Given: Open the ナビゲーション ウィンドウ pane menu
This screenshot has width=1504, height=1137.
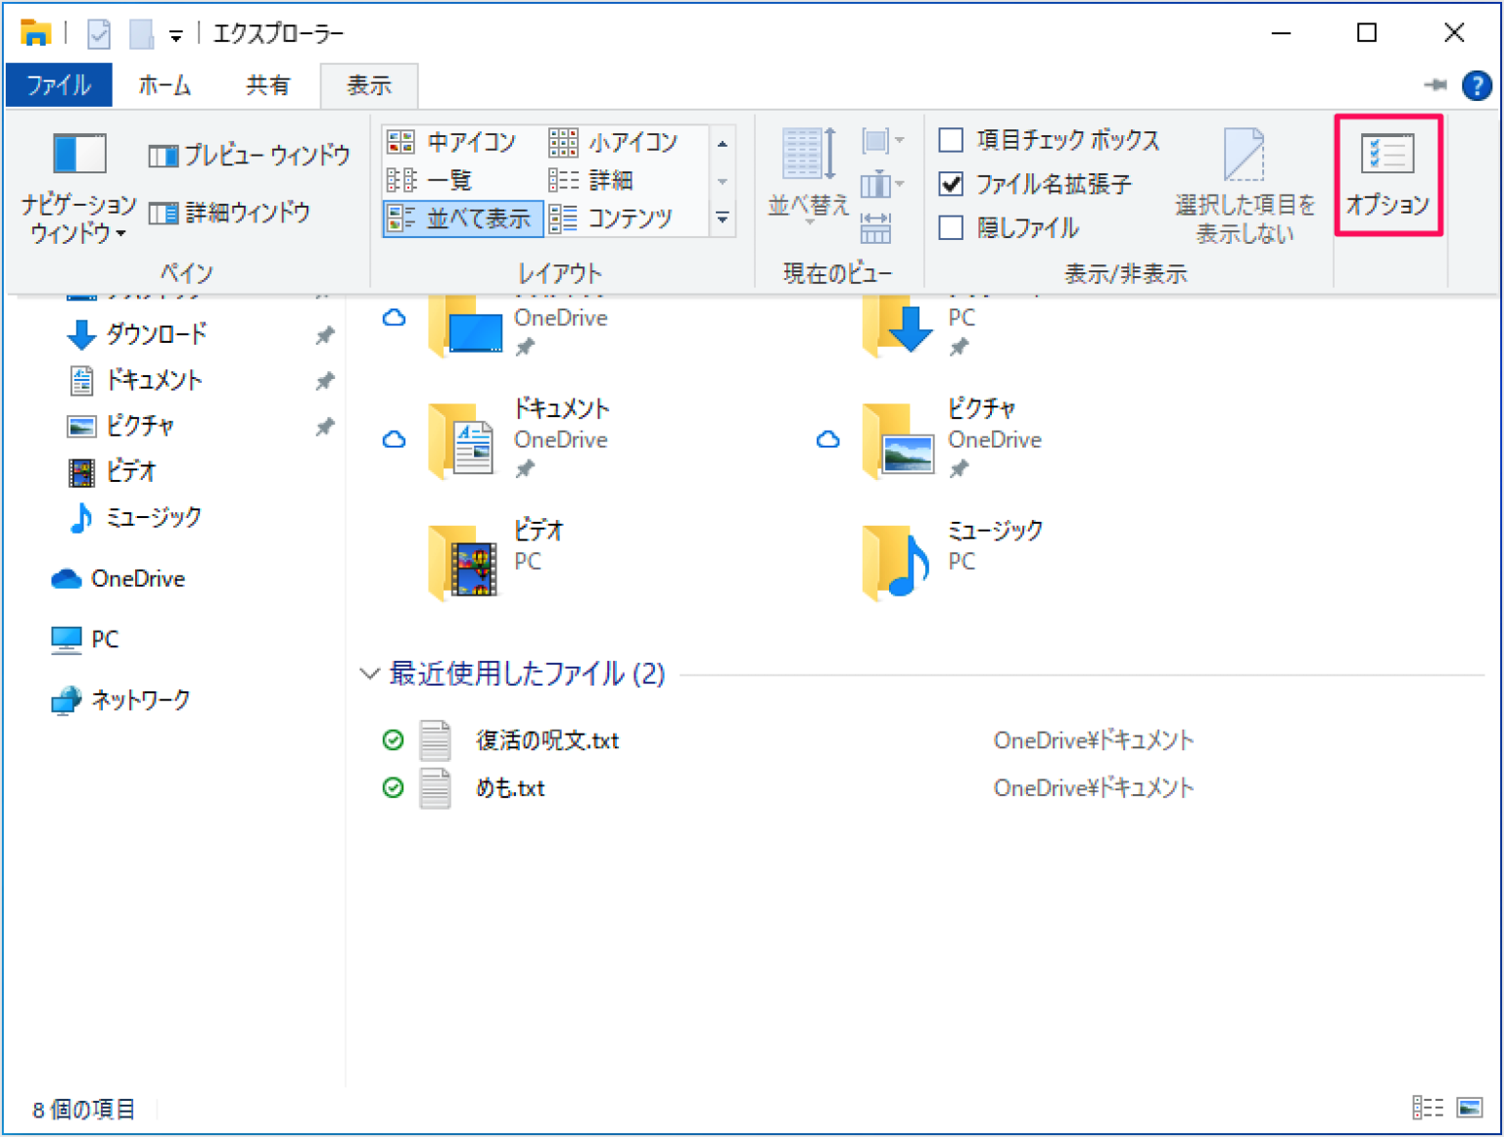Looking at the screenshot, I should tap(78, 188).
